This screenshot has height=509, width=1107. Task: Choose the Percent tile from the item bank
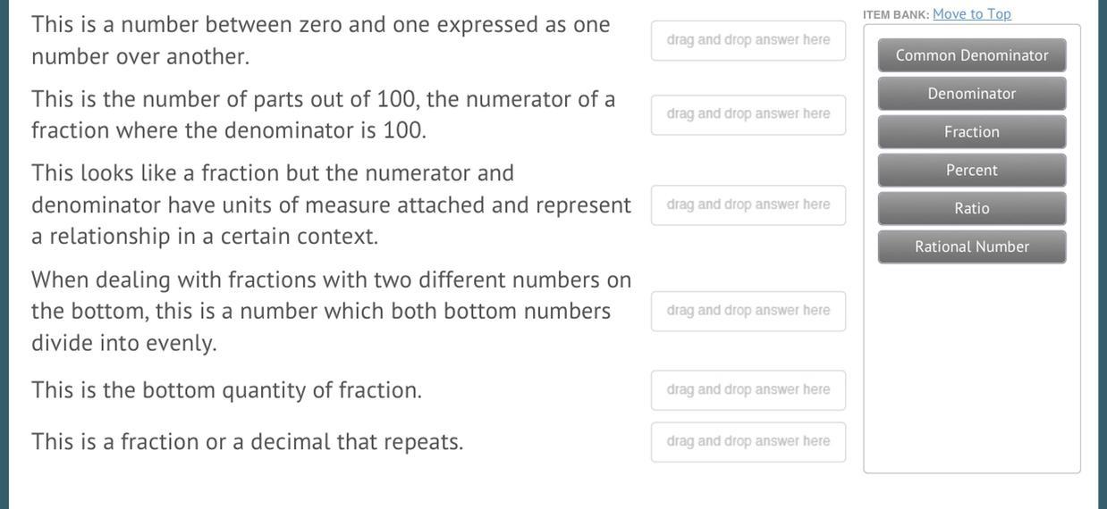tap(972, 171)
